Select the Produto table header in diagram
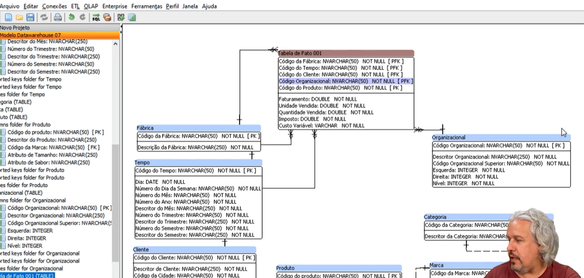The width and height of the screenshot is (584, 278). 339,268
